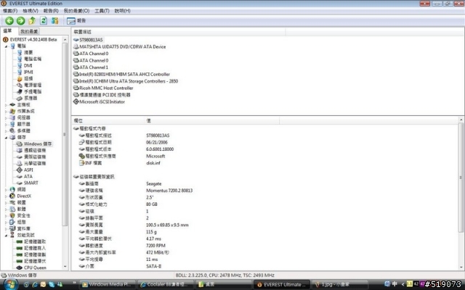This screenshot has width=465, height=290.
Task: Click the laptop icon for 手提電腦
Action: click(20, 91)
